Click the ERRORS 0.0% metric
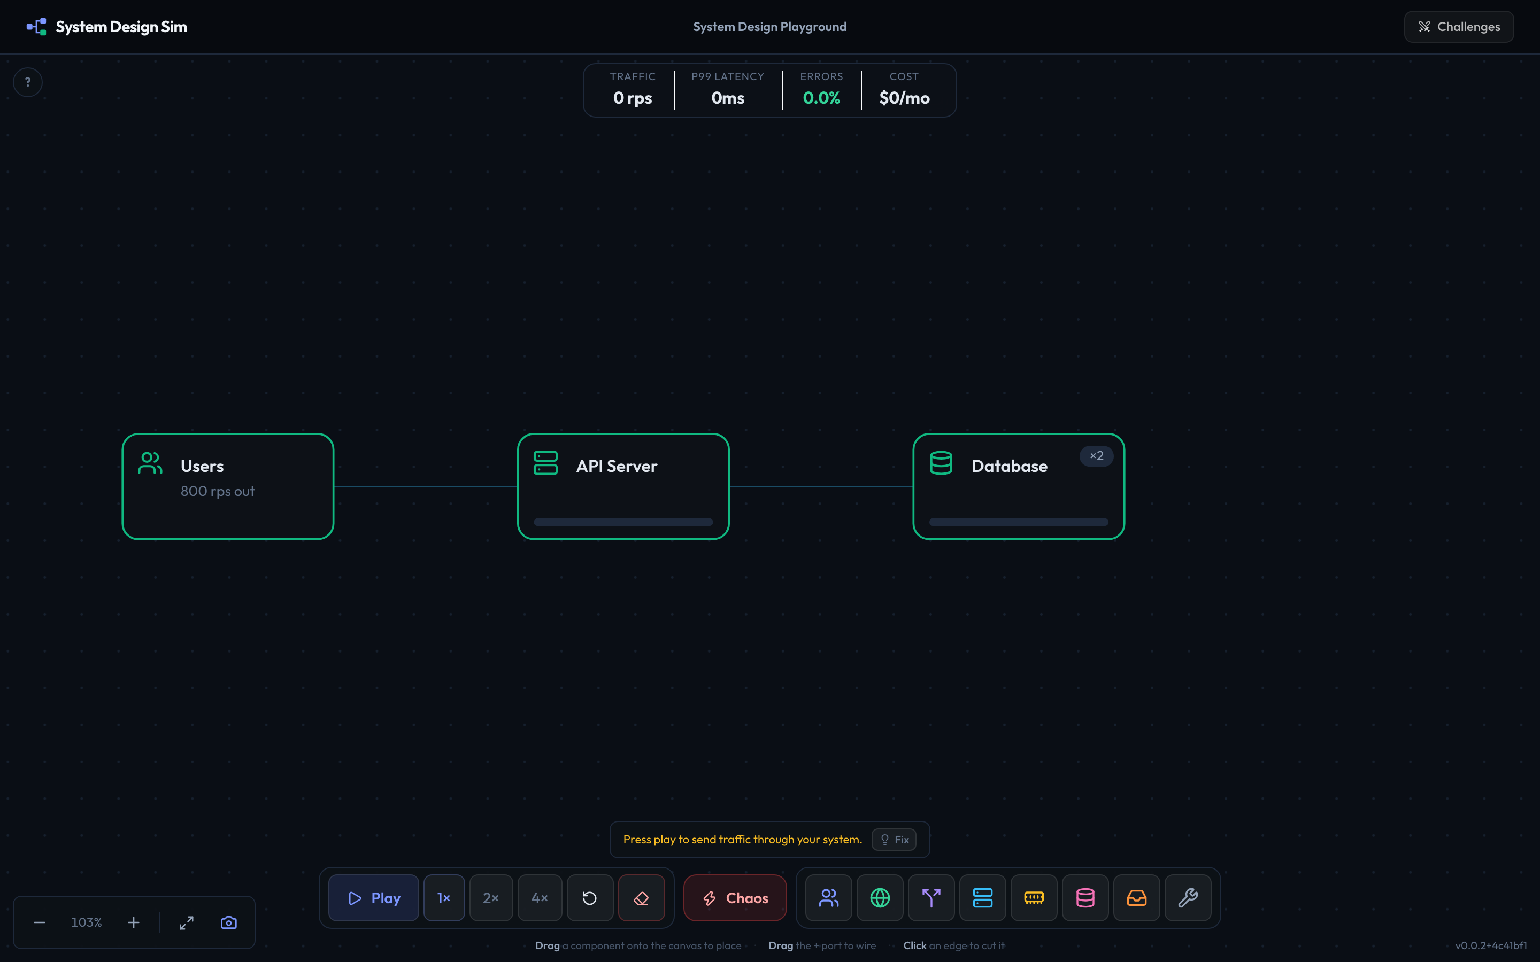 (x=821, y=90)
